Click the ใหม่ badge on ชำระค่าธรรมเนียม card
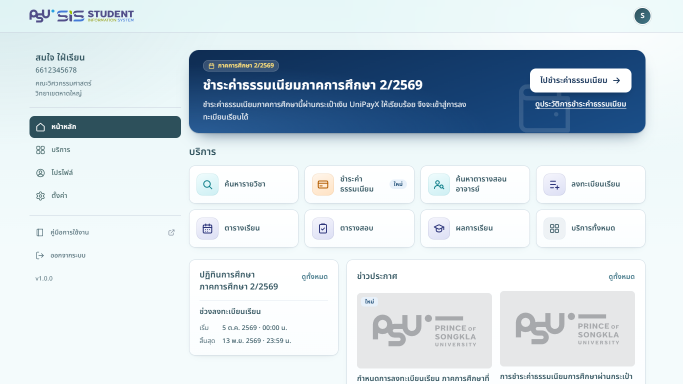Image resolution: width=683 pixels, height=384 pixels. pyautogui.click(x=398, y=184)
